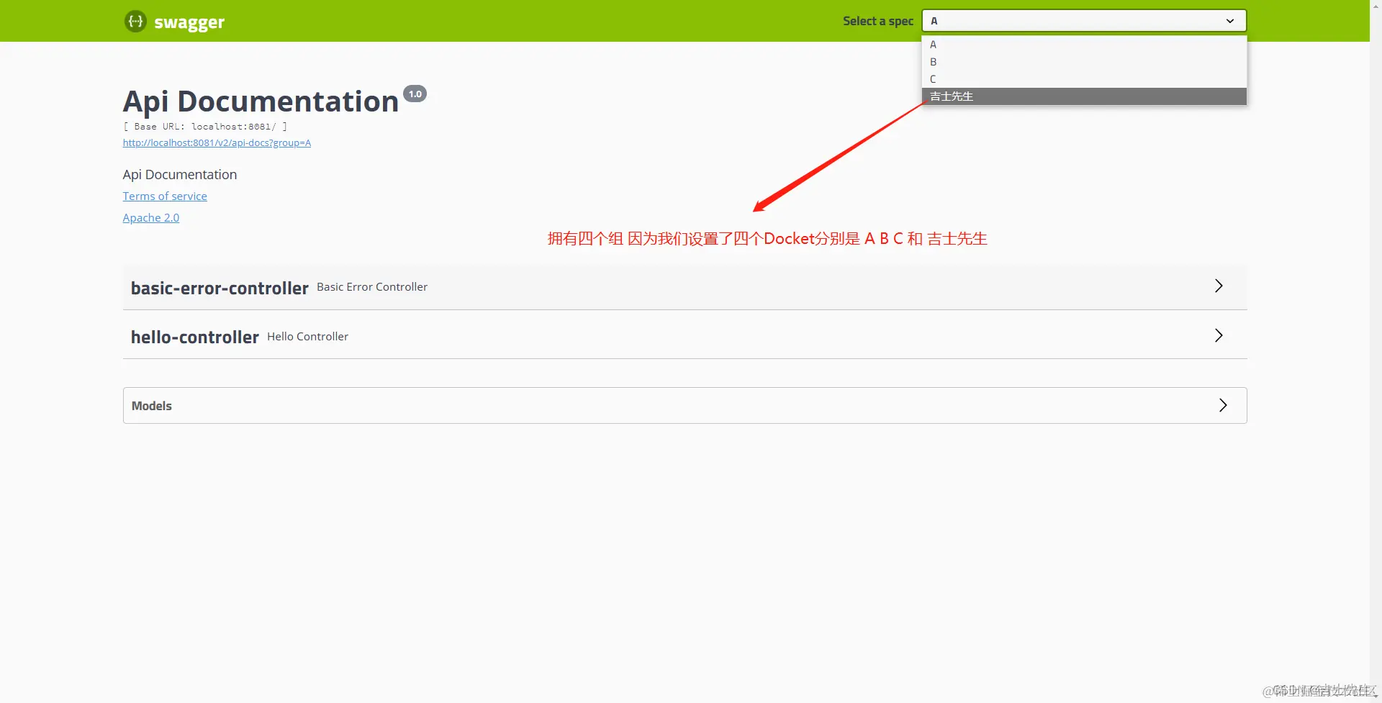Click the page vertical scrollbar
This screenshot has height=703, width=1382.
pyautogui.click(x=1376, y=351)
